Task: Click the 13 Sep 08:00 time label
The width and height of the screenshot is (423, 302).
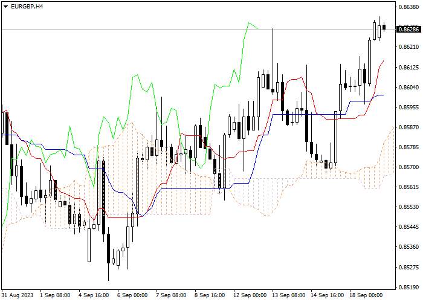Action: [x=288, y=295]
